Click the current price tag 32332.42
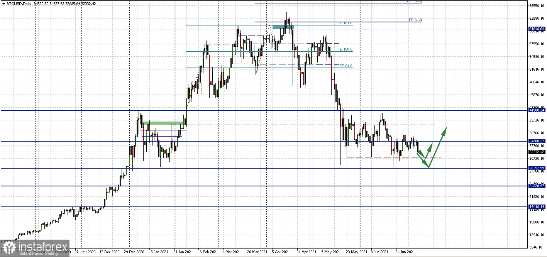Screen dimensions: 547x257 coord(537,152)
